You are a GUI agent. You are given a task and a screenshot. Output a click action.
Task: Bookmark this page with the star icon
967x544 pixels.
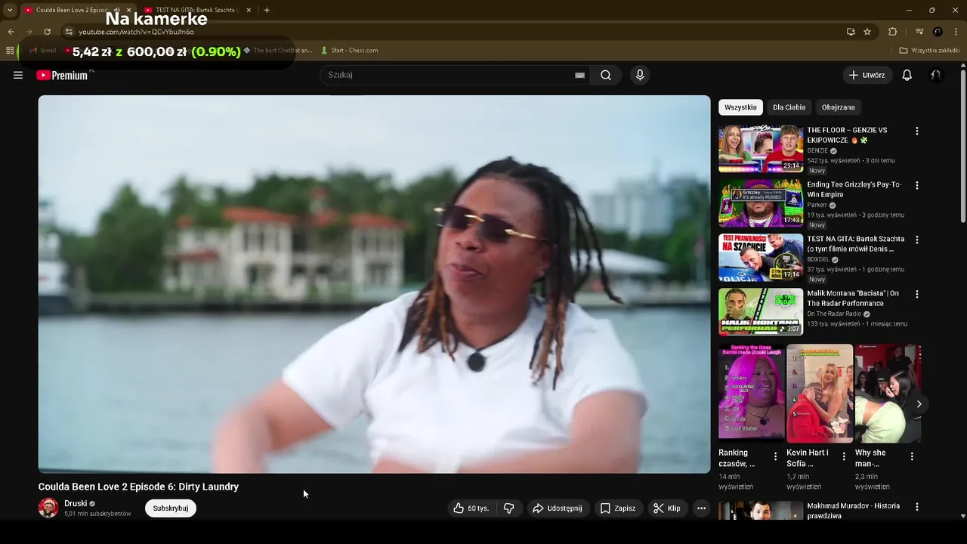click(x=867, y=32)
